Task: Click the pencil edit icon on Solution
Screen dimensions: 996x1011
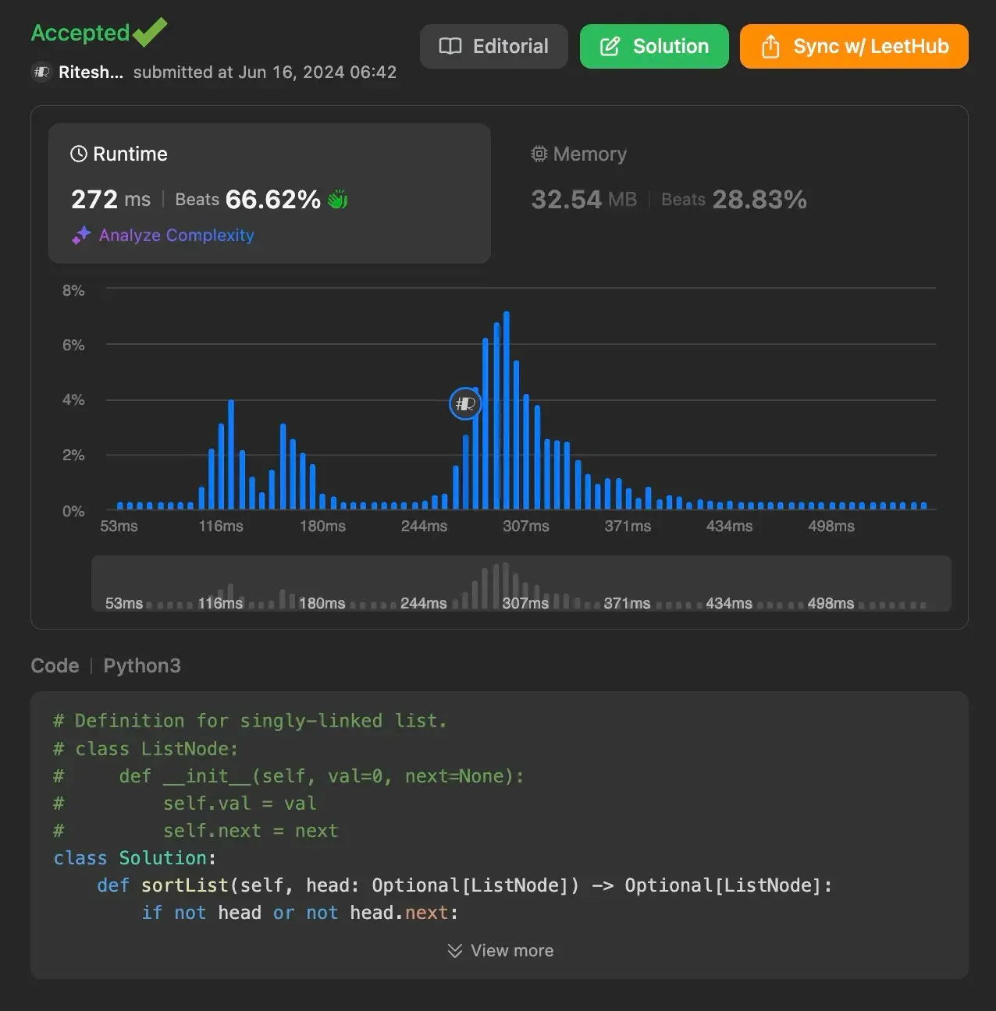Action: pos(610,47)
